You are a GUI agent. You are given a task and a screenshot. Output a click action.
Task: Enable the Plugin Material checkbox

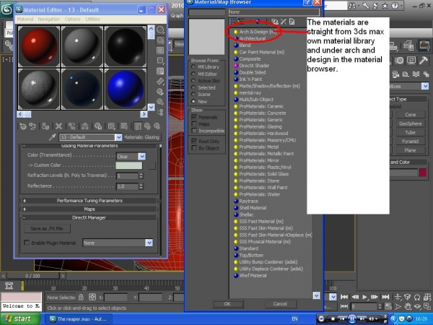27,243
